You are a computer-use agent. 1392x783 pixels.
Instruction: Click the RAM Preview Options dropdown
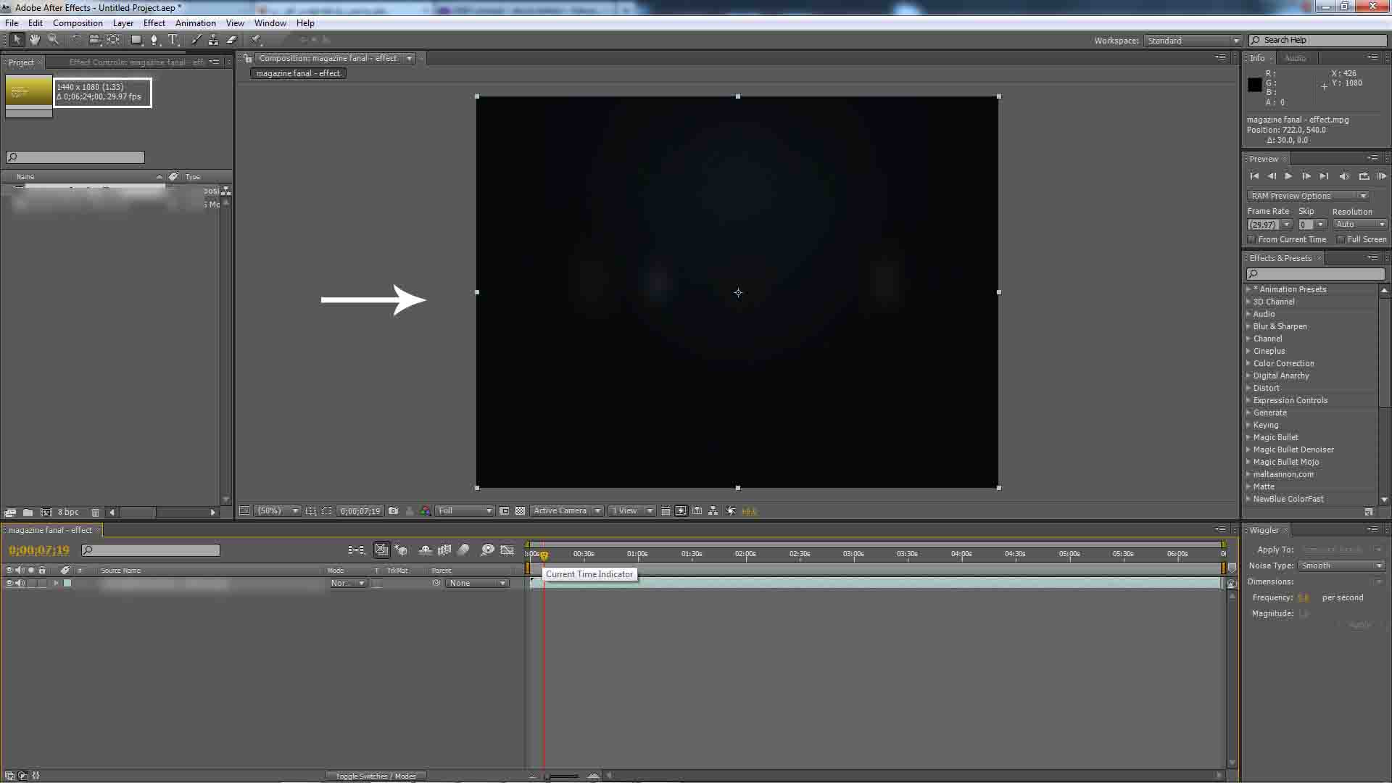1310,196
